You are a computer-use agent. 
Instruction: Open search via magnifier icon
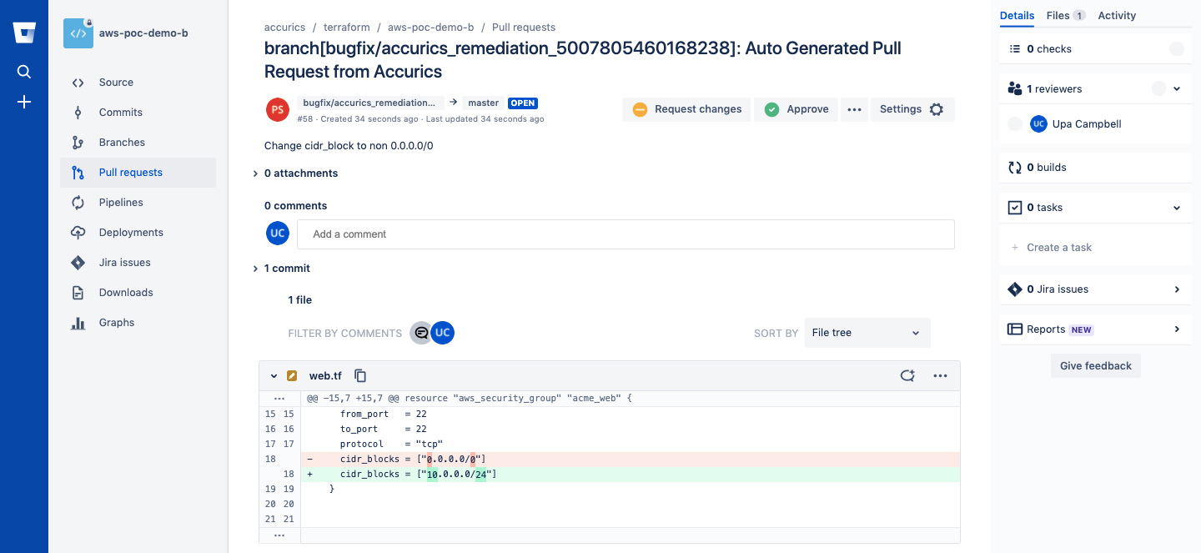pyautogui.click(x=24, y=72)
